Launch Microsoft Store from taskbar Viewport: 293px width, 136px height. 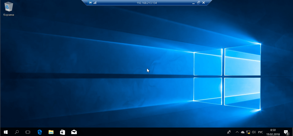coord(62,132)
